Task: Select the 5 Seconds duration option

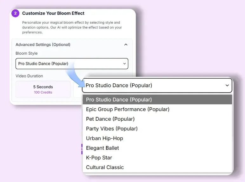Action: click(43, 89)
